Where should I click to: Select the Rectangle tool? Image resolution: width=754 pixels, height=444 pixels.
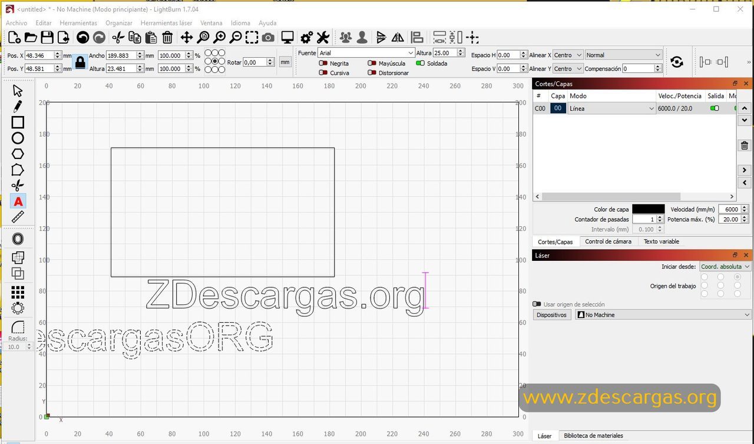(18, 122)
